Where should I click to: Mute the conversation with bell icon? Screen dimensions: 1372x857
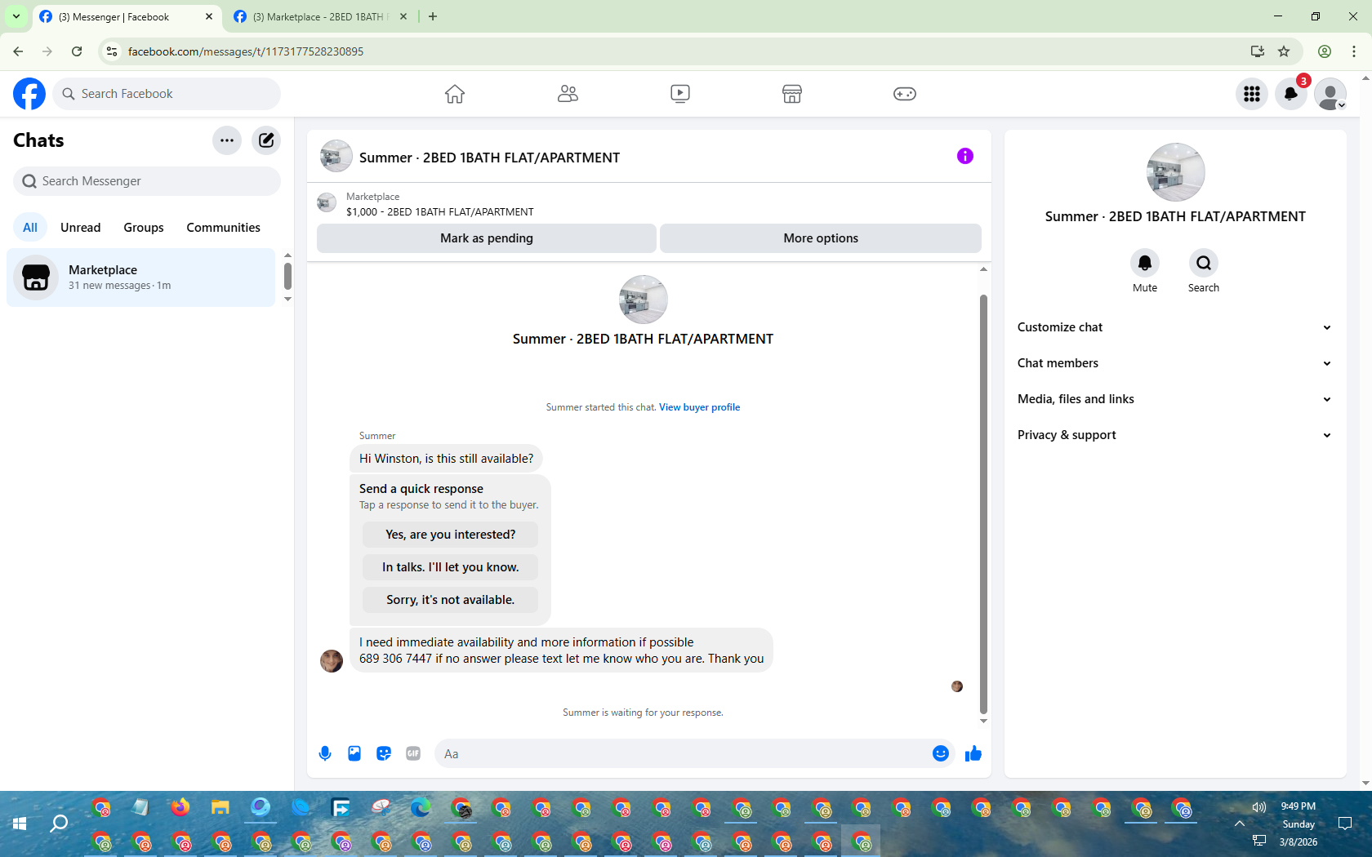[1145, 263]
